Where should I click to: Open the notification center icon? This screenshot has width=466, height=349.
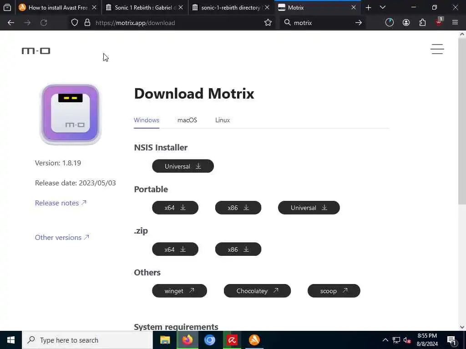[451, 340]
